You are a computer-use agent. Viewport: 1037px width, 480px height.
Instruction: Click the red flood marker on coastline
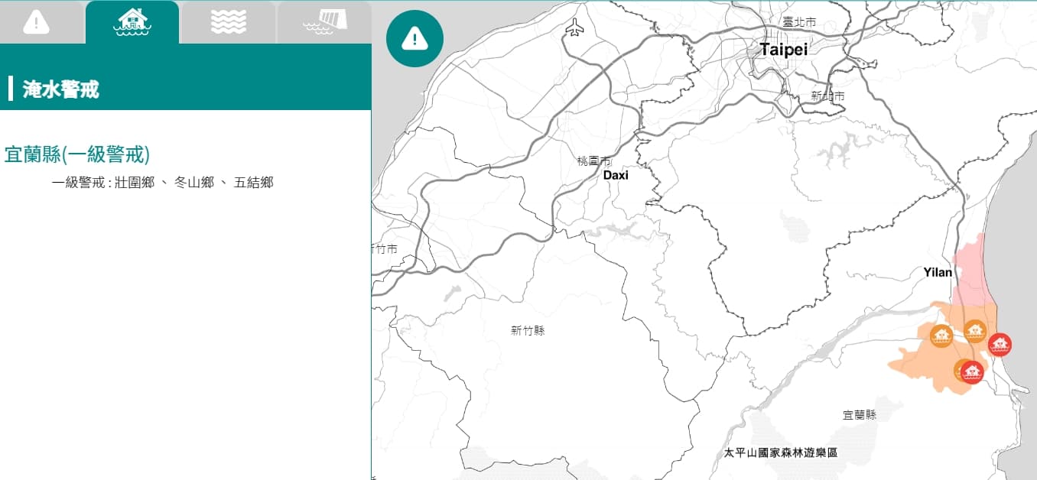coord(1000,345)
